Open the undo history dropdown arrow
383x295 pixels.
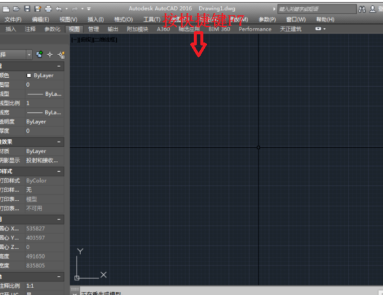[x=66, y=9]
